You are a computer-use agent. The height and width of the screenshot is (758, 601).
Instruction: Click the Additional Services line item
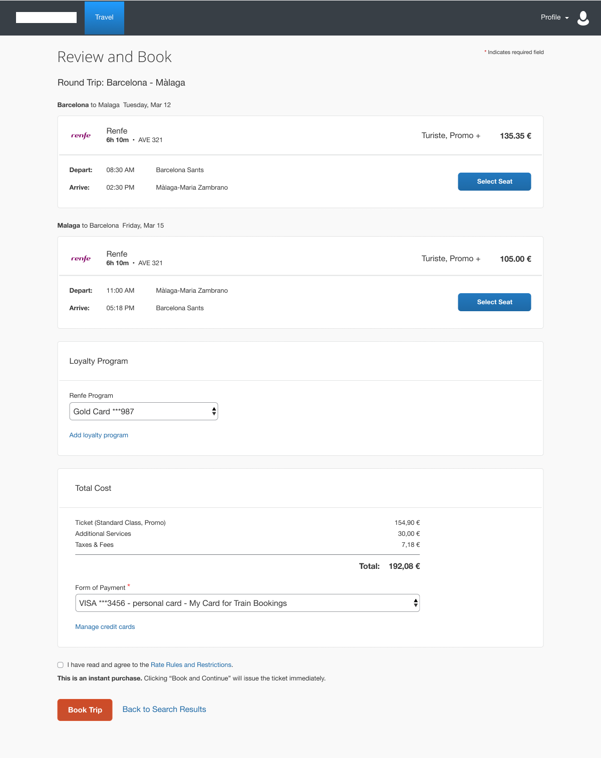(x=103, y=534)
